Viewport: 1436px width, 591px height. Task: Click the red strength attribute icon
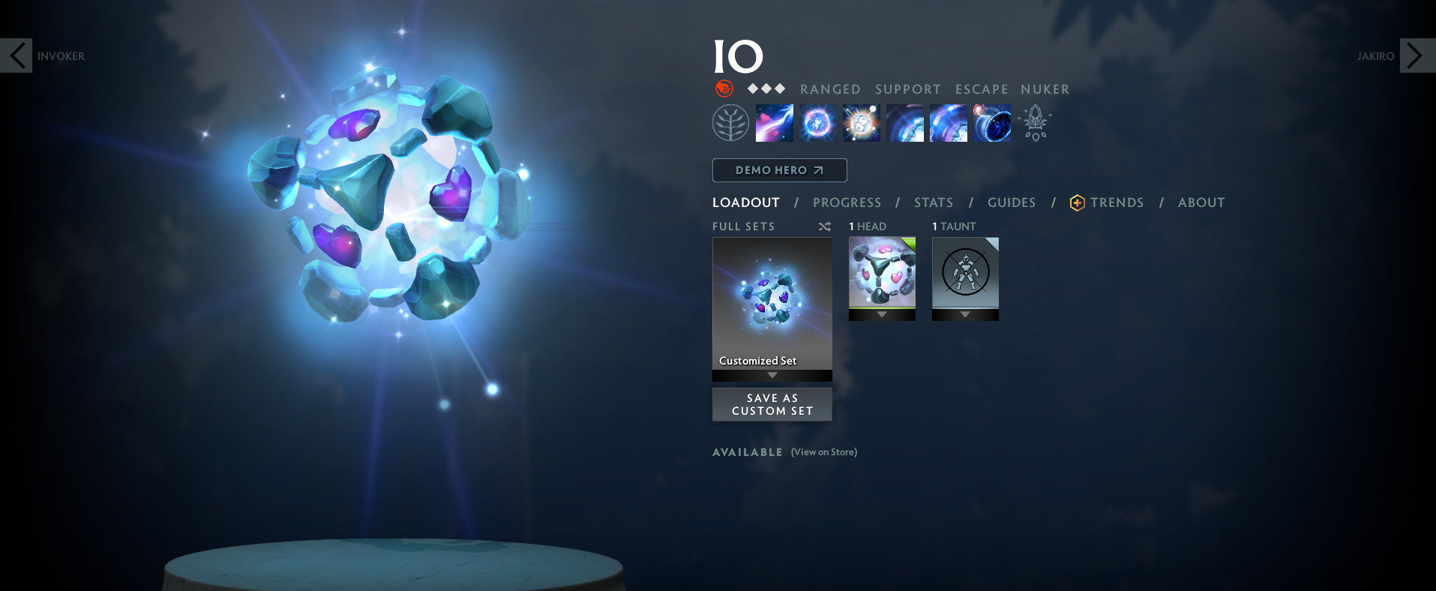724,88
